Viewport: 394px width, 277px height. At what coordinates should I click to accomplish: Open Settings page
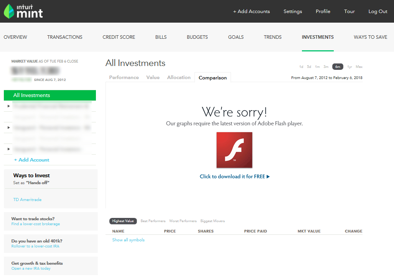[x=293, y=11]
